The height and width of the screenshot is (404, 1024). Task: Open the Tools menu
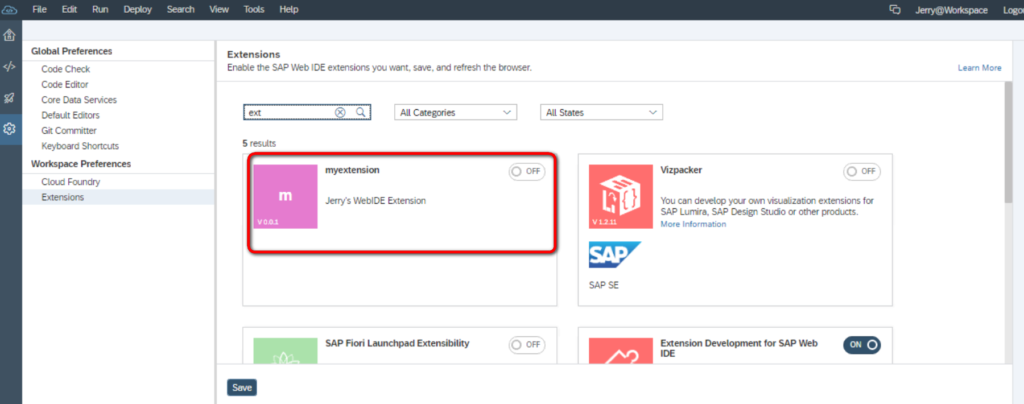click(254, 10)
